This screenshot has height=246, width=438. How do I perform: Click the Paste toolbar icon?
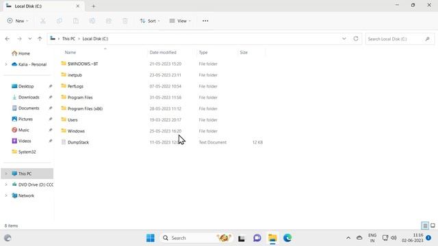[76, 21]
